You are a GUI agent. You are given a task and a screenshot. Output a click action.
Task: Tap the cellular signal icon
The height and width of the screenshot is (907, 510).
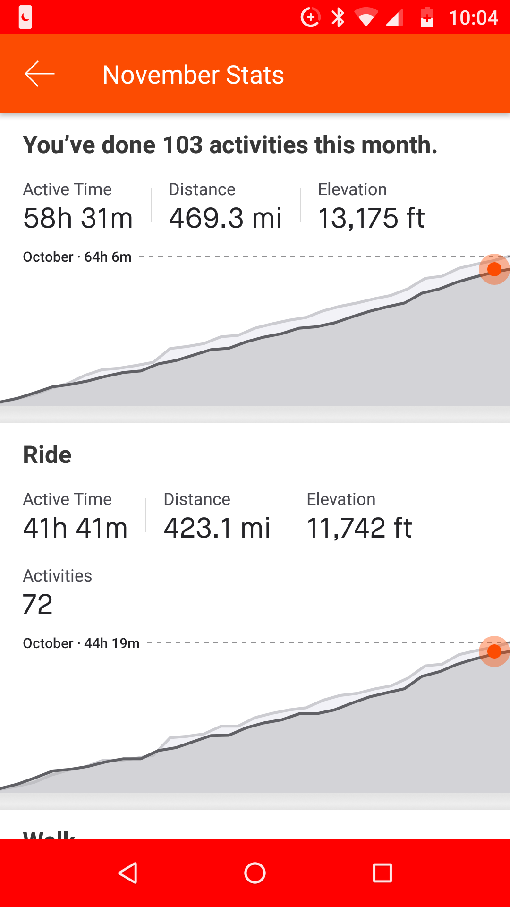[394, 18]
